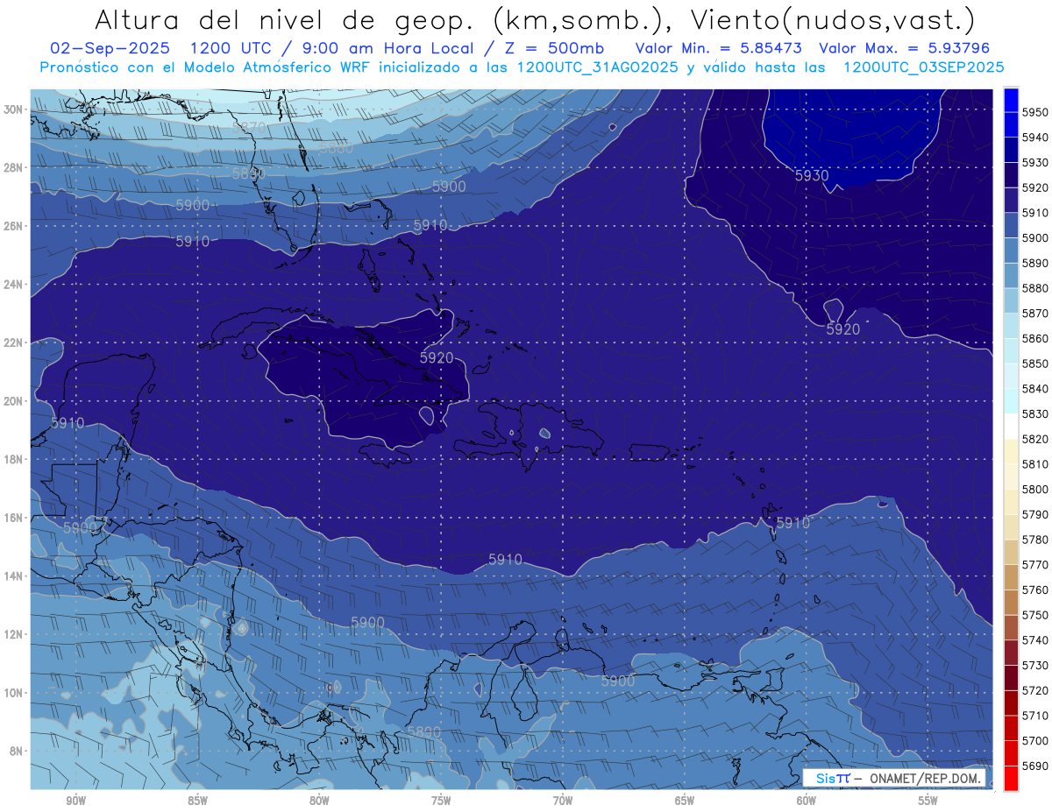This screenshot has width=1052, height=812.
Task: Click the 5720 value on the color bar
Action: point(1035,690)
